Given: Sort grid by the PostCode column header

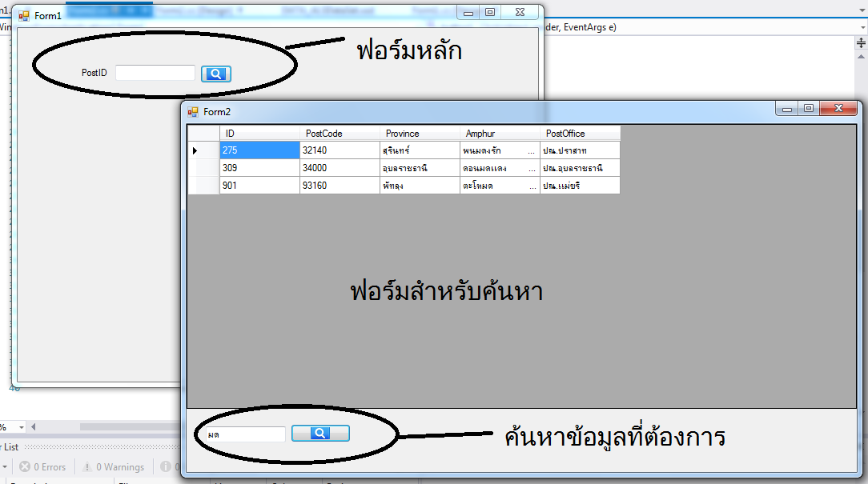Looking at the screenshot, I should click(x=340, y=134).
